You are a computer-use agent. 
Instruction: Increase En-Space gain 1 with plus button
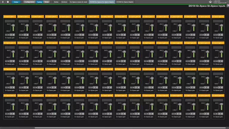point(14,35)
